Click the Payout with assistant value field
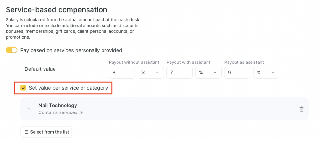The height and width of the screenshot is (142, 321). [180, 73]
